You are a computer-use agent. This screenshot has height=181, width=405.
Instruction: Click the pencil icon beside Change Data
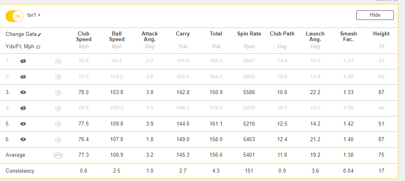[x=39, y=34]
